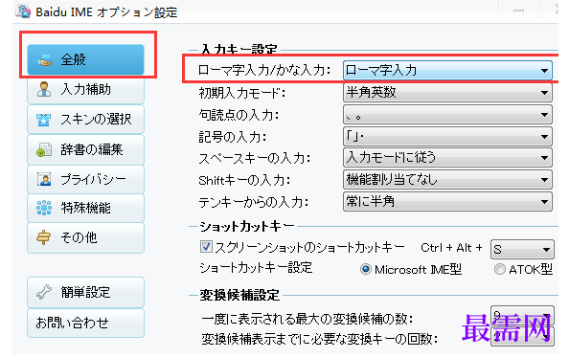Click the 一度に表示される最大の変換候補の数 label
This screenshot has height=358, width=569.
(x=307, y=319)
